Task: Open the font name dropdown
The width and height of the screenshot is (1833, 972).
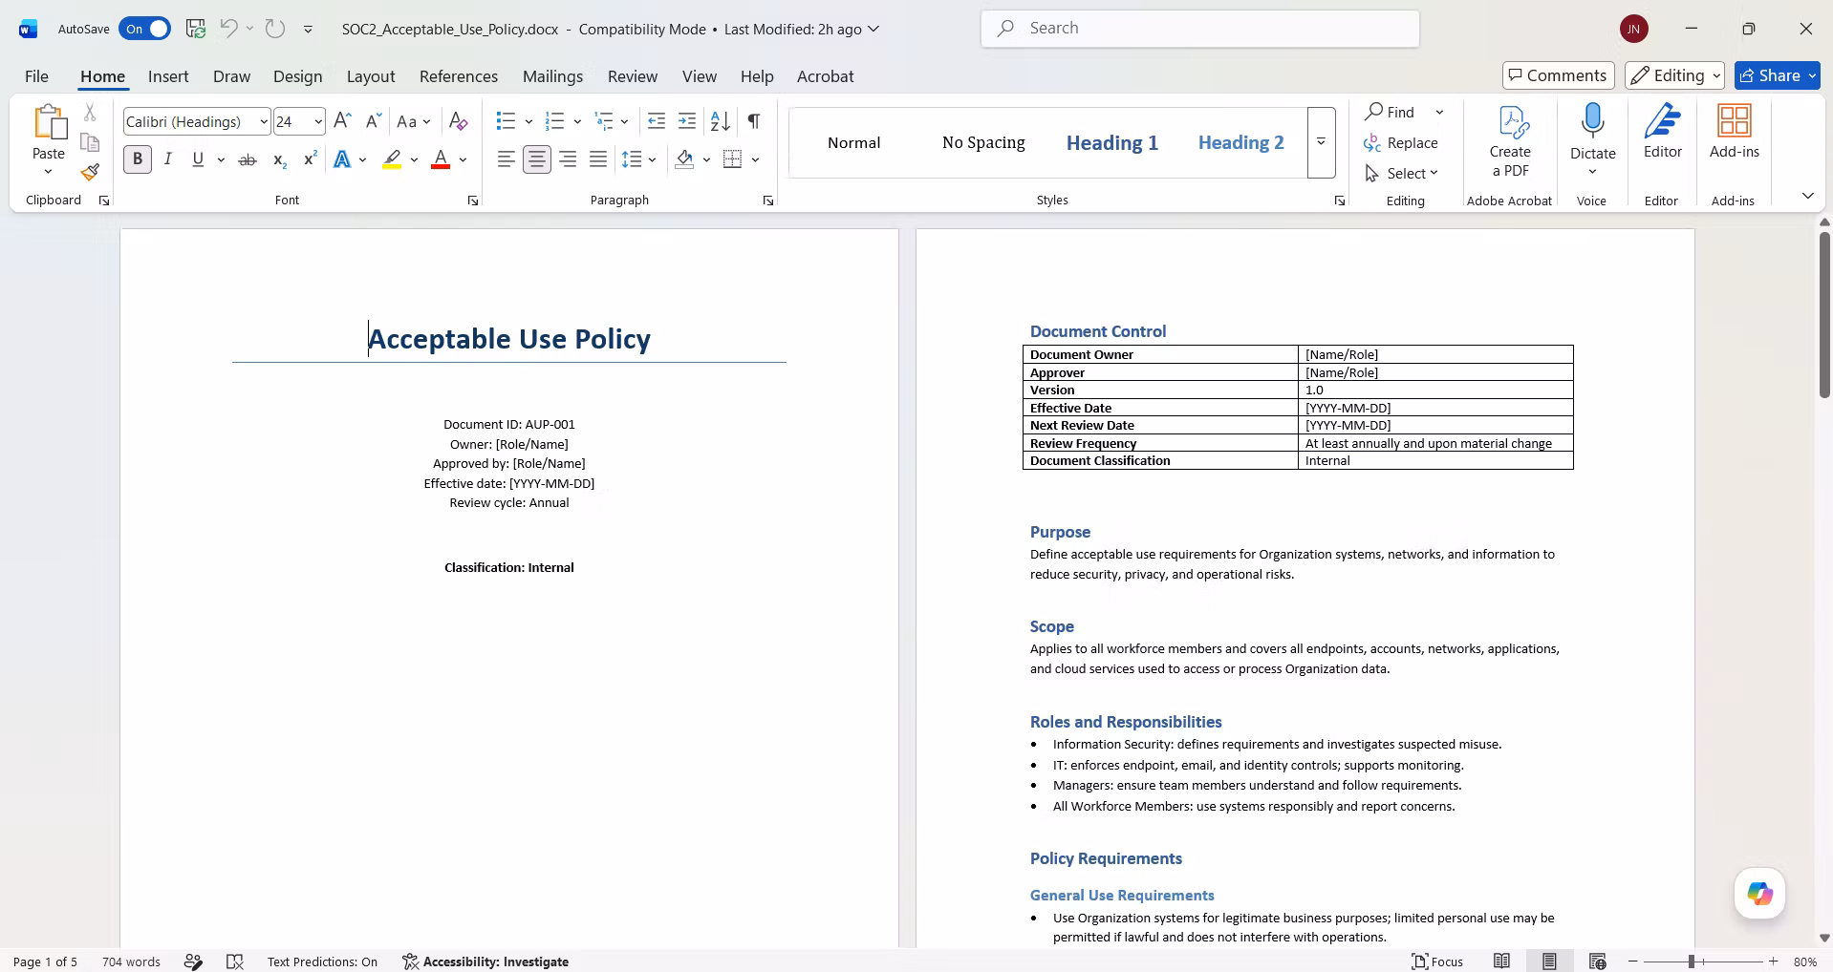Action: tap(264, 121)
